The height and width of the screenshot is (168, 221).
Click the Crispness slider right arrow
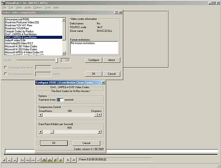point(99,115)
